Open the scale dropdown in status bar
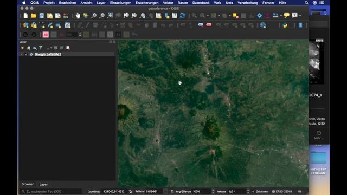Screen dimensions: 347x195 [165, 191]
